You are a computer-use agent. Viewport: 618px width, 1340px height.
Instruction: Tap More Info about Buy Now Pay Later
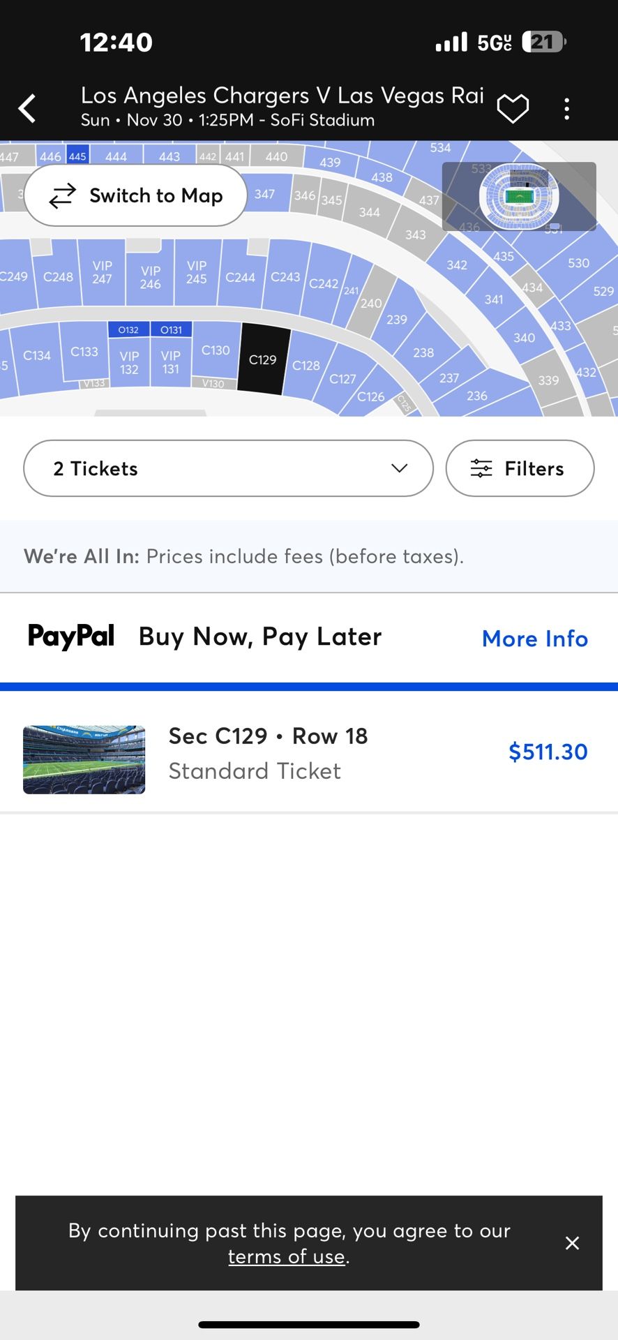pos(534,639)
